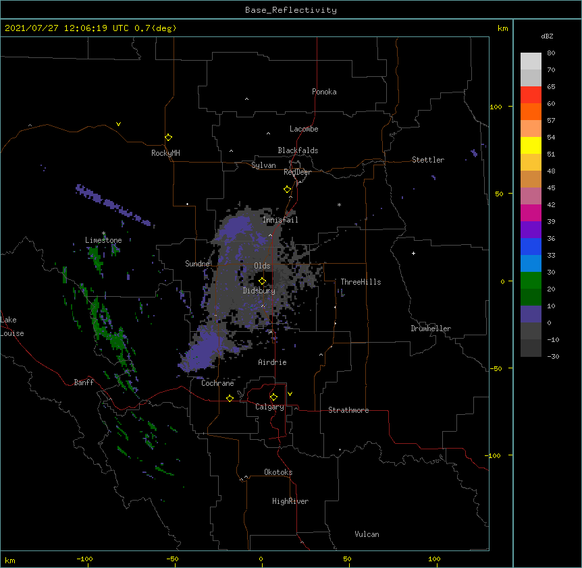This screenshot has height=568, width=582.
Task: Pick the red 60-65 dBZ legend swatch
Action: 531,95
